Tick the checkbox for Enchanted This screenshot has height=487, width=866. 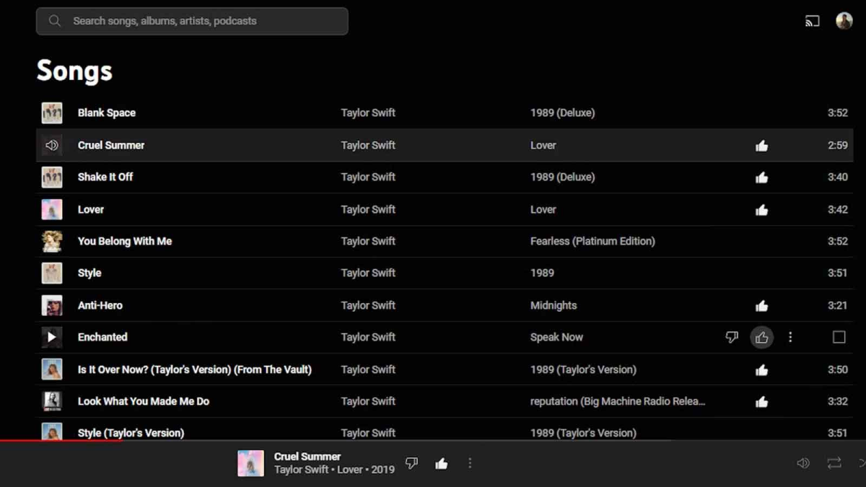839,337
